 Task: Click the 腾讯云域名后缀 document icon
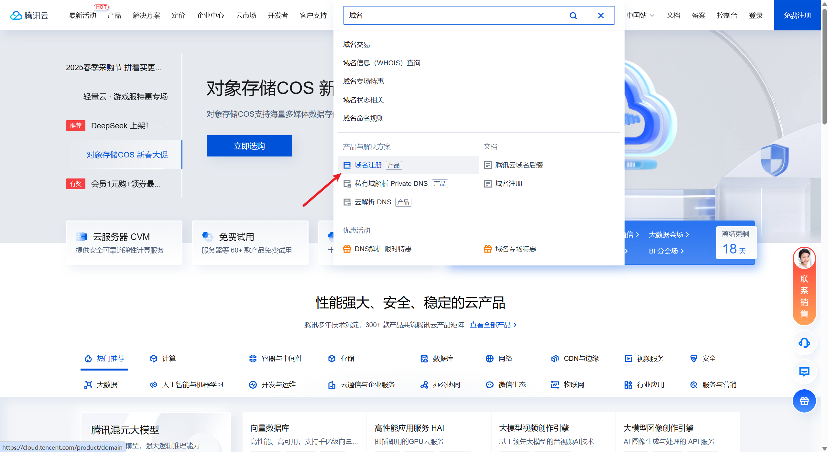point(487,165)
